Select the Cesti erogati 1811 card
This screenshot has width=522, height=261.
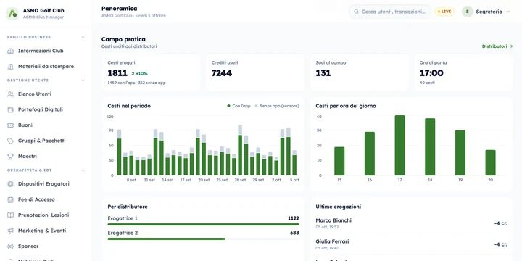coord(151,72)
